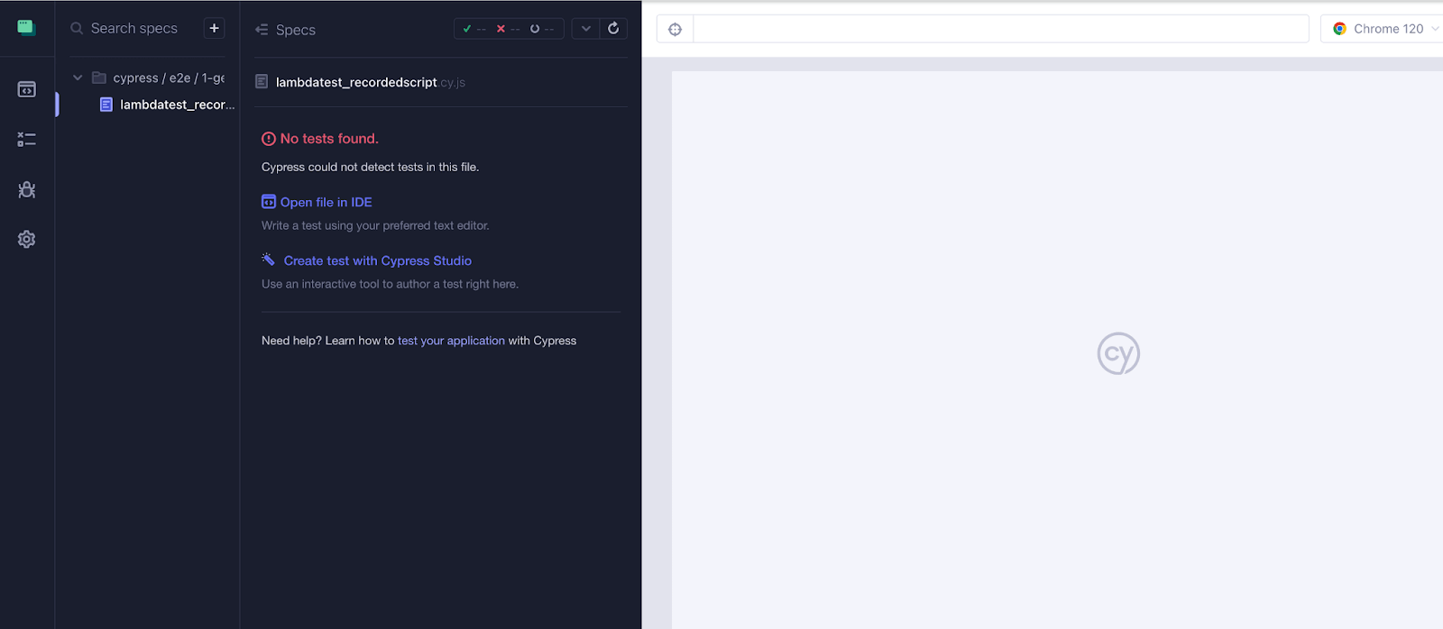Open the Debug page bug icon
The image size is (1443, 629).
click(x=26, y=189)
